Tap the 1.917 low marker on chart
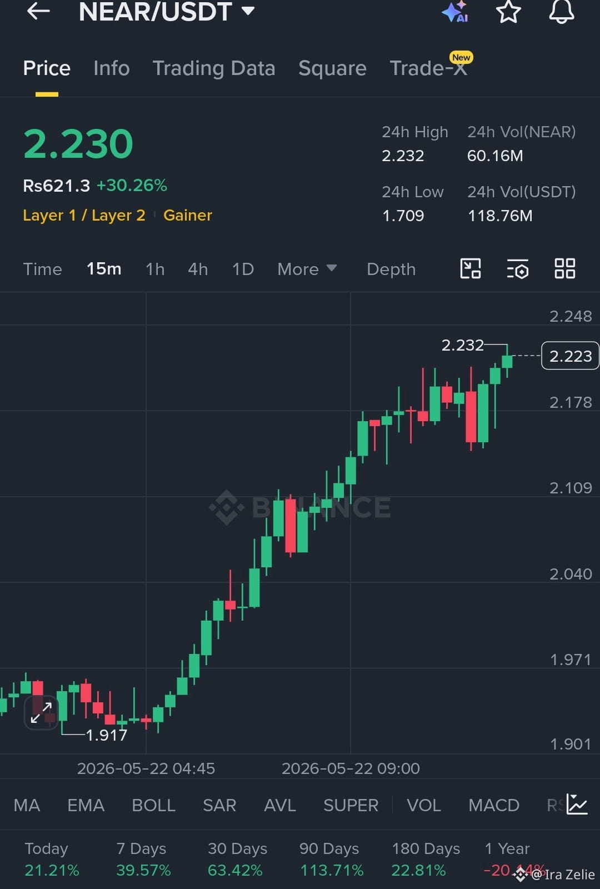Screen dimensions: 600x889 coord(106,735)
